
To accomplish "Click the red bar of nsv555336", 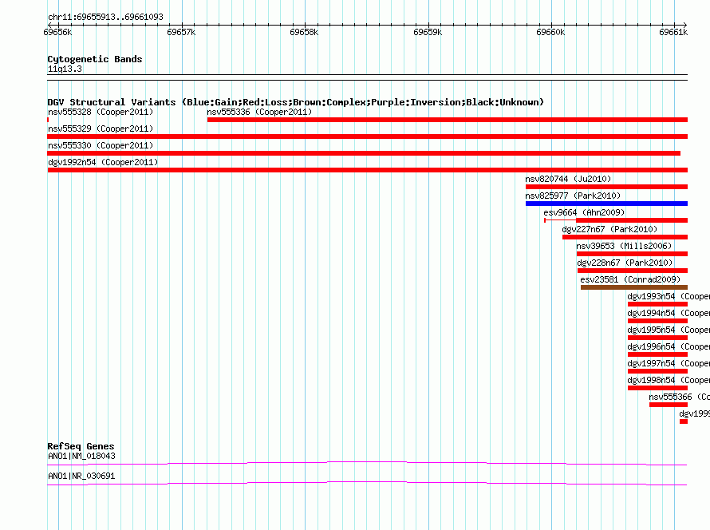I will (448, 120).
